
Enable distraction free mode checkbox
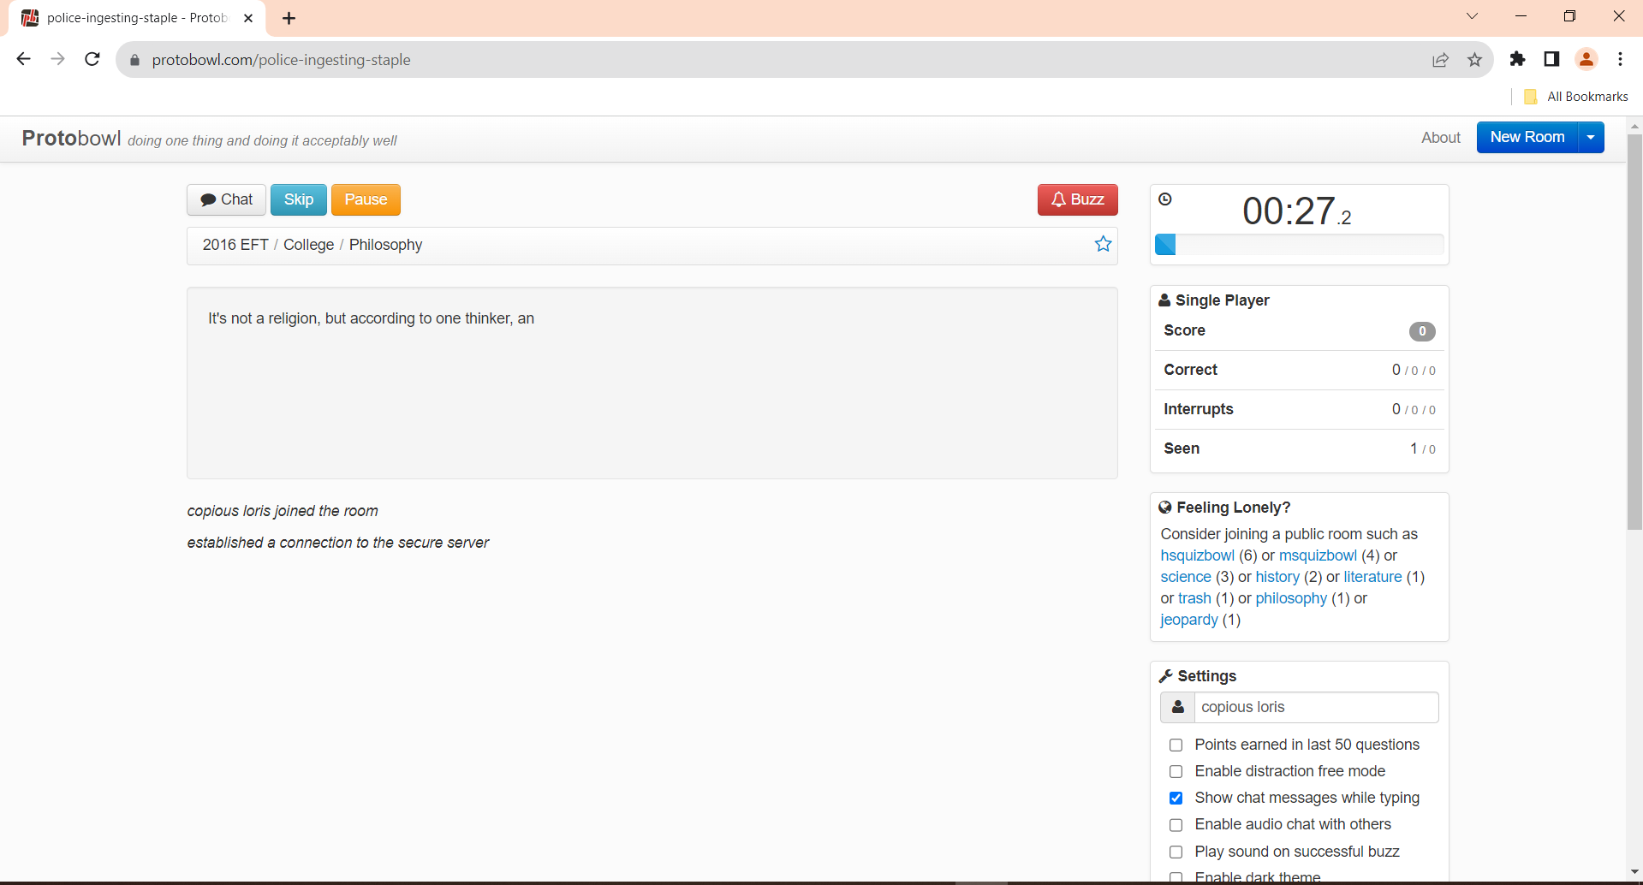(x=1176, y=772)
